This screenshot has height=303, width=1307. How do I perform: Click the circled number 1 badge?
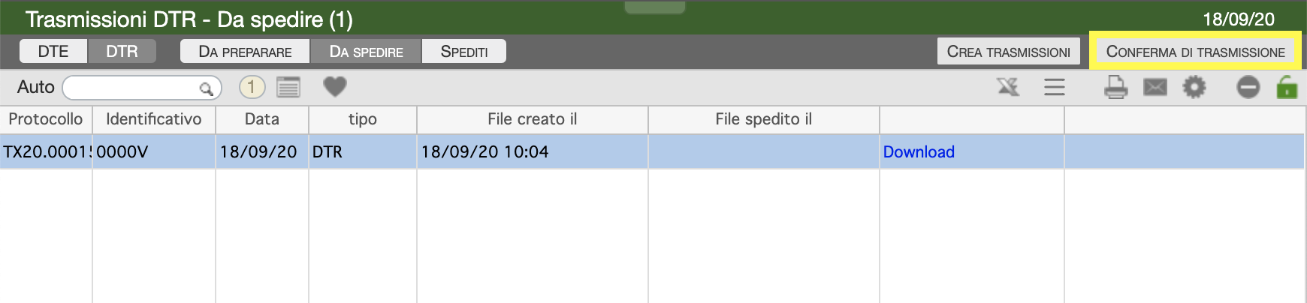252,87
